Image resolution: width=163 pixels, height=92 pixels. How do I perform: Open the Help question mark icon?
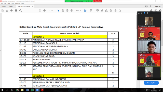click(x=146, y=6)
